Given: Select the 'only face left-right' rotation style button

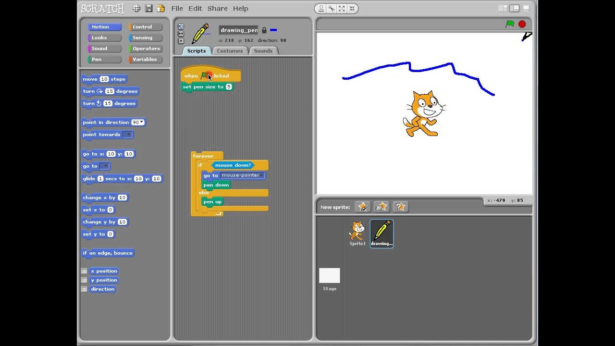Looking at the screenshot, I should (x=181, y=34).
